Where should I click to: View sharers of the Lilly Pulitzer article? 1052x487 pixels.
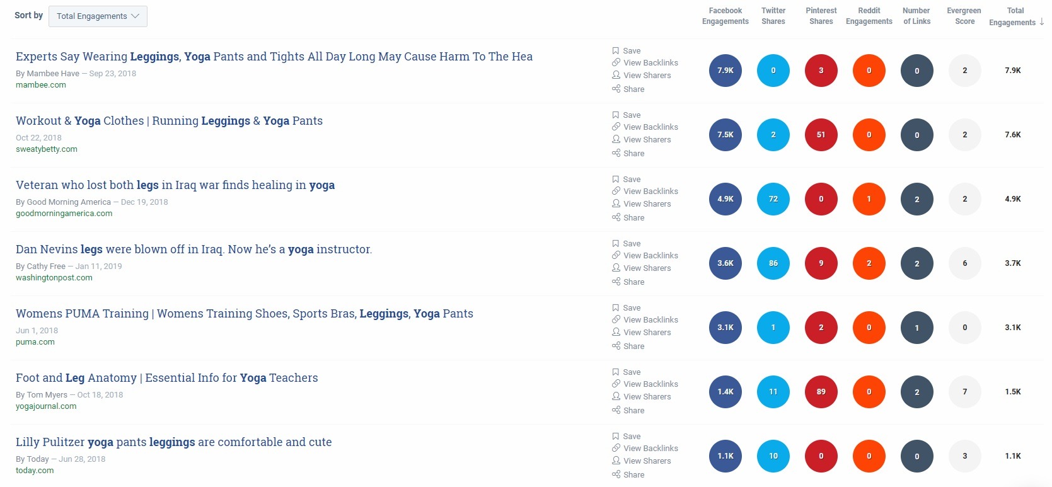tap(641, 461)
